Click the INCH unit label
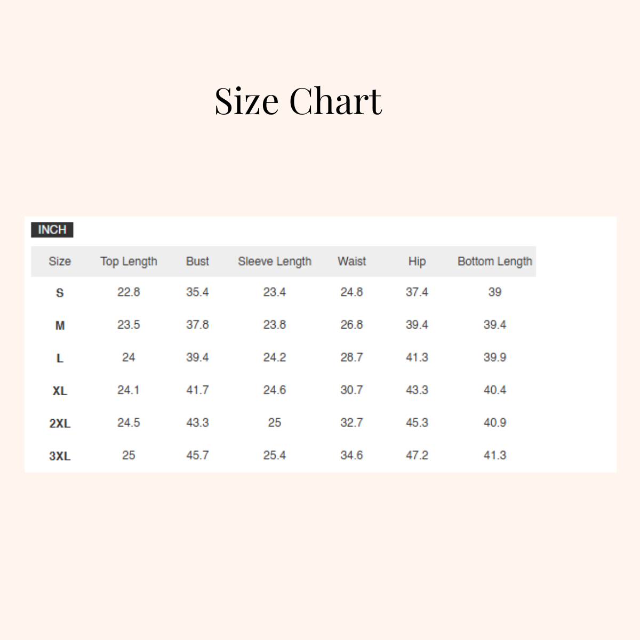Screen dimensions: 640x640 pyautogui.click(x=52, y=230)
